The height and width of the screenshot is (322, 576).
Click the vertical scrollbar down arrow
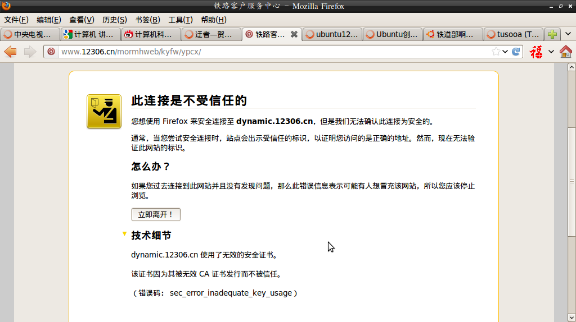[x=571, y=318]
